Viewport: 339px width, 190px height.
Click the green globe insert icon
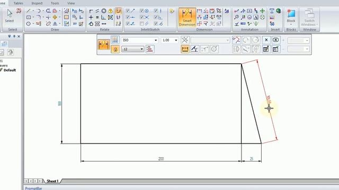(x=279, y=11)
